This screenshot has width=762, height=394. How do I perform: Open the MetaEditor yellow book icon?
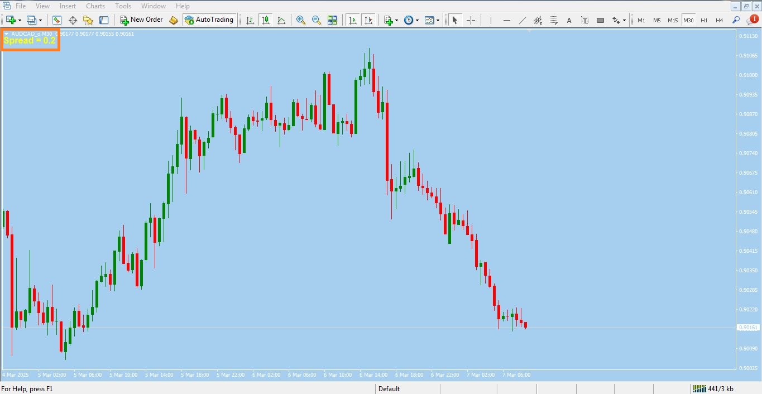point(174,20)
